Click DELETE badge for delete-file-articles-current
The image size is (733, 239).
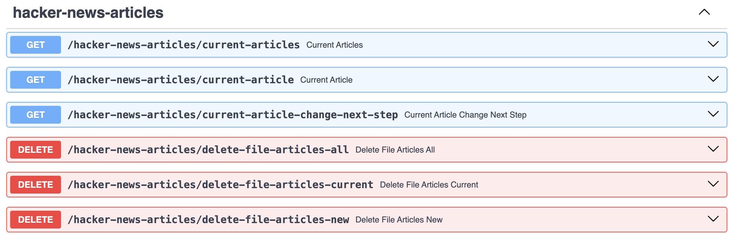[x=36, y=185]
